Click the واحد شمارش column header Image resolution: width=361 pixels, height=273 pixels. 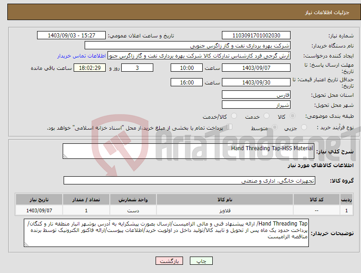point(133,199)
